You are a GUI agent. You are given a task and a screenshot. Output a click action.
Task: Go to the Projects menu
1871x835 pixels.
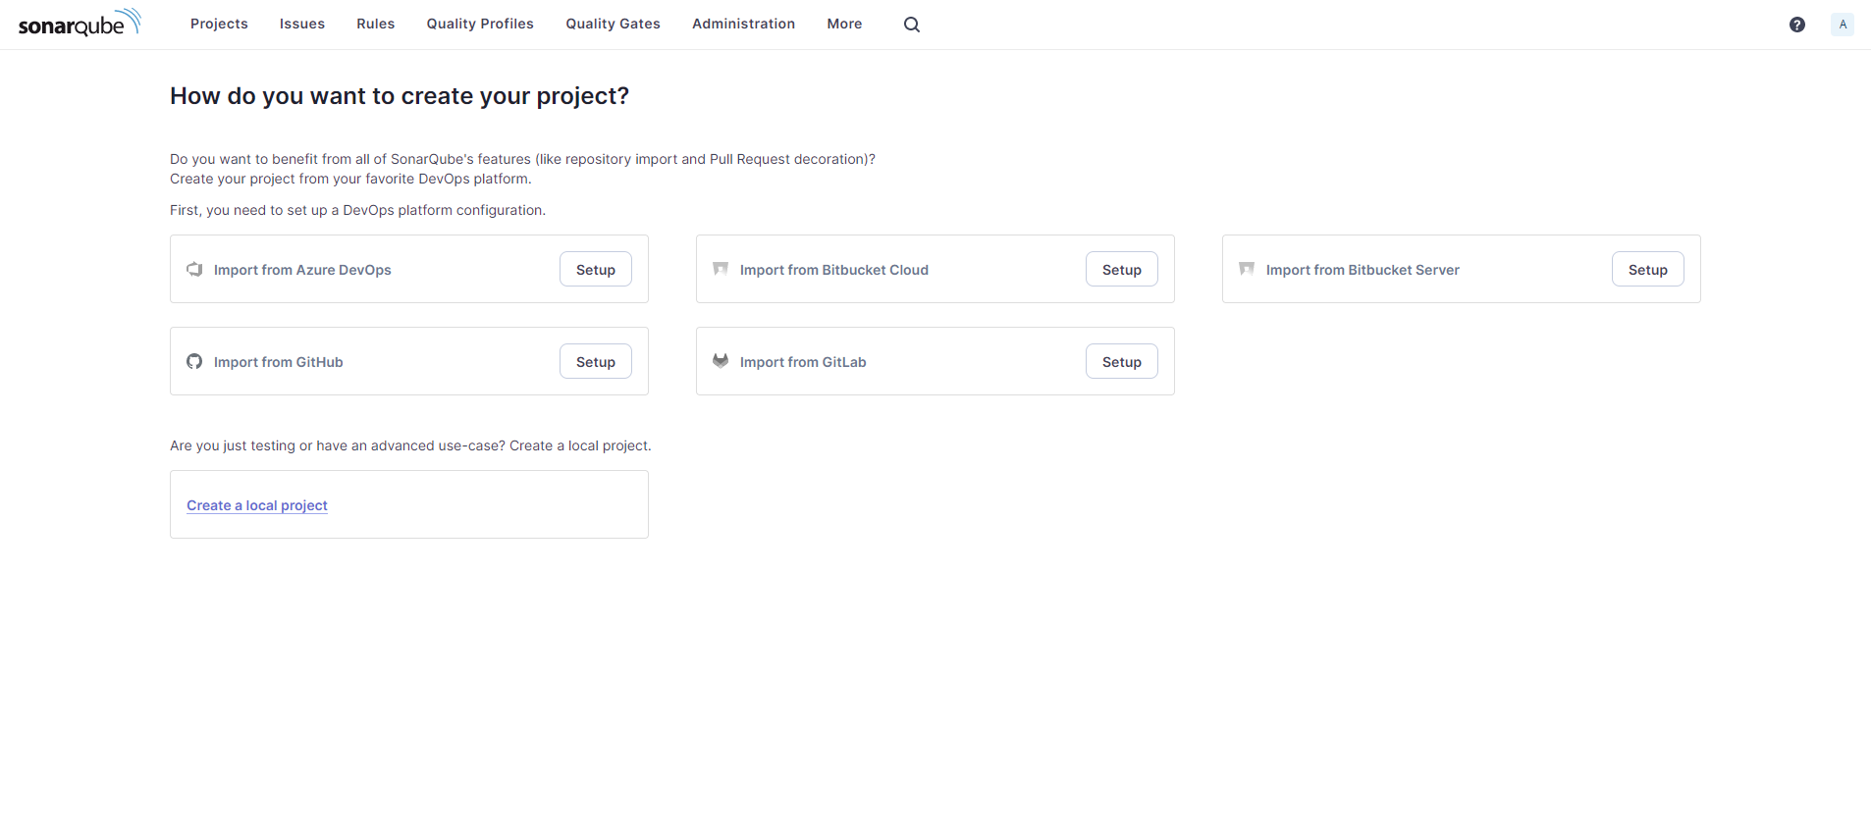pyautogui.click(x=219, y=24)
